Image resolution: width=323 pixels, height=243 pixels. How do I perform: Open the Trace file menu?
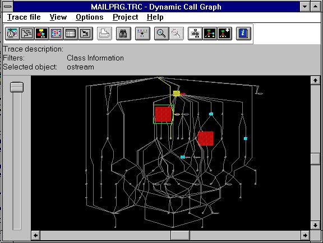click(x=24, y=17)
